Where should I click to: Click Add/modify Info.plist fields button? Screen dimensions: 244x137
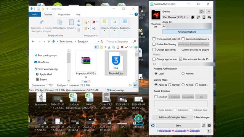172,118
